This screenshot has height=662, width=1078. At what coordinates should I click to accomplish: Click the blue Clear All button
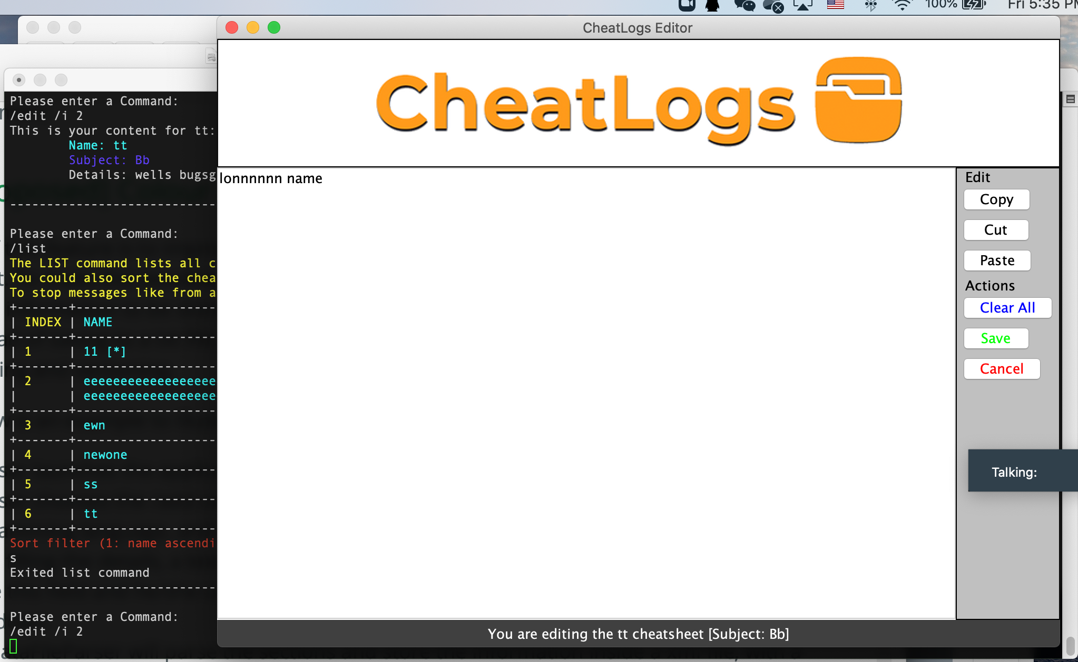point(1007,308)
